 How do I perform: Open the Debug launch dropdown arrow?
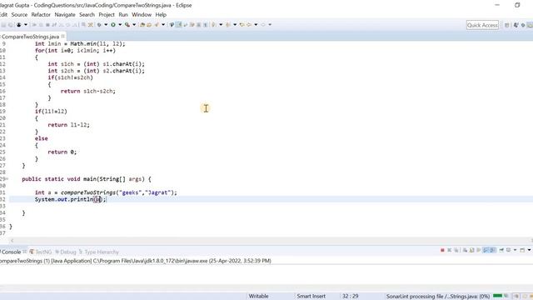pos(106,25)
